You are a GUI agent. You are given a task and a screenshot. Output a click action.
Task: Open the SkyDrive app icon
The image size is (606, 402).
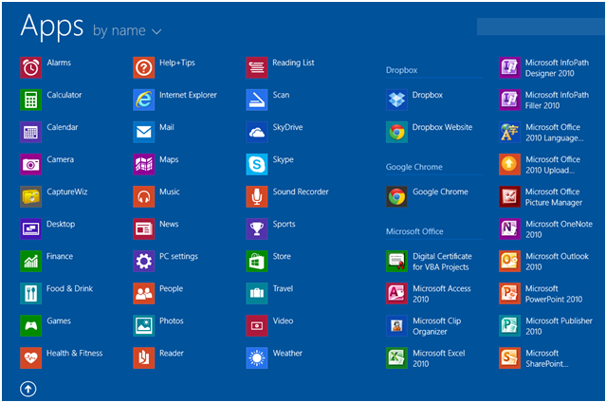[257, 132]
